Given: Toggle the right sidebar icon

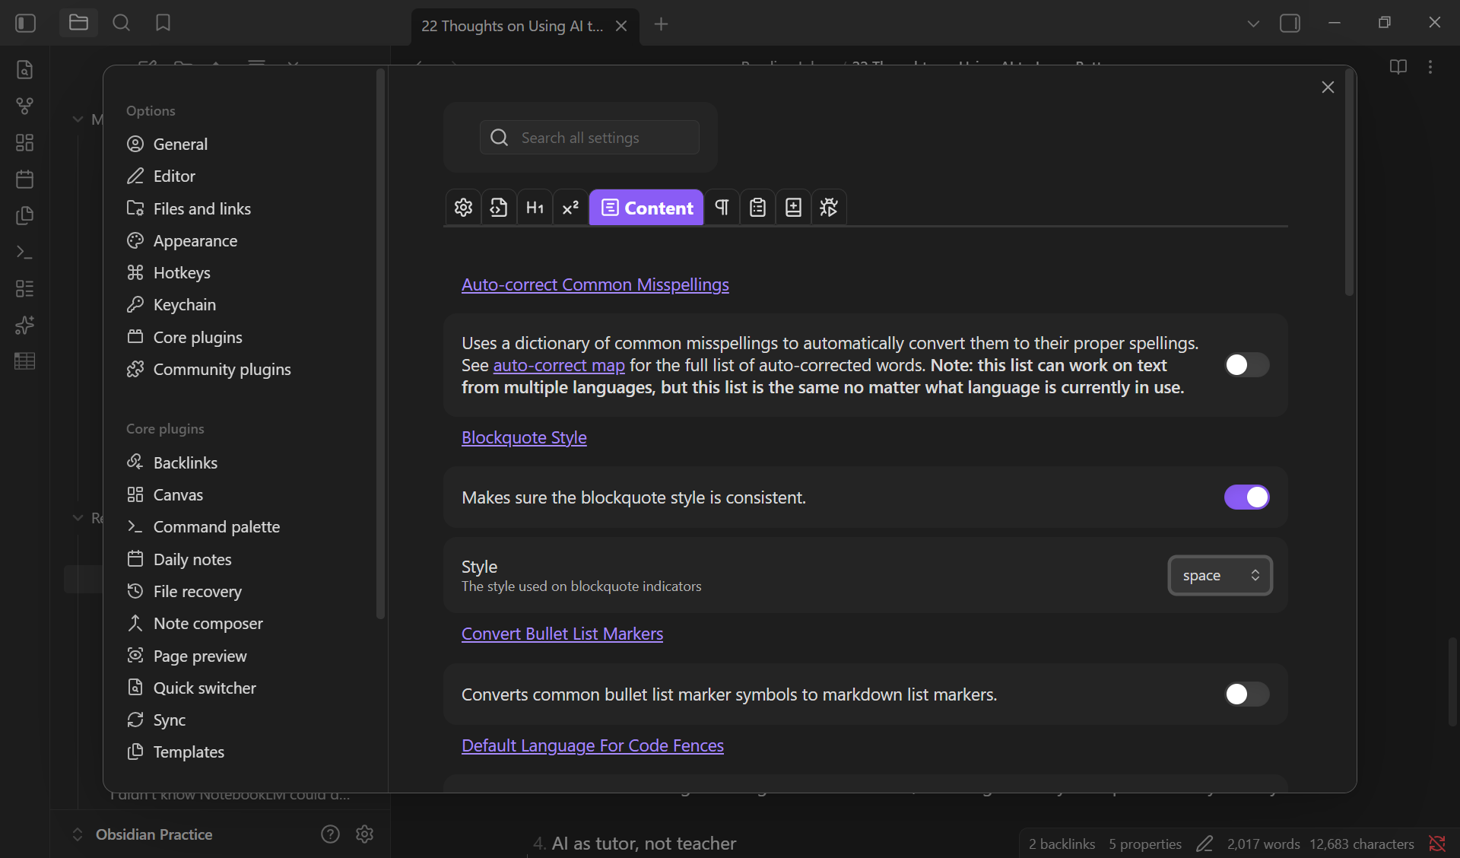Looking at the screenshot, I should coord(1290,24).
